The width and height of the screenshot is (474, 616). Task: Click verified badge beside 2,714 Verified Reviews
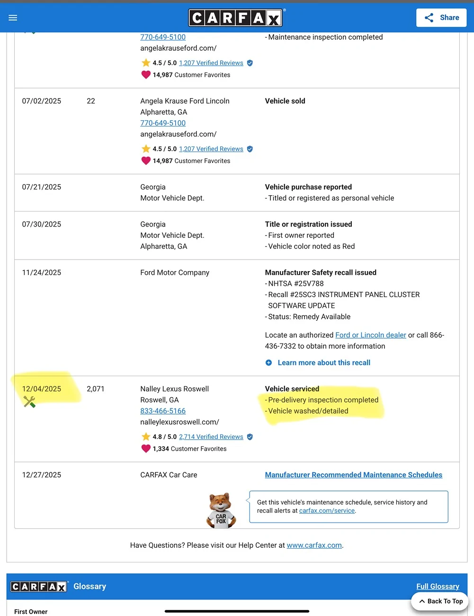(x=250, y=437)
